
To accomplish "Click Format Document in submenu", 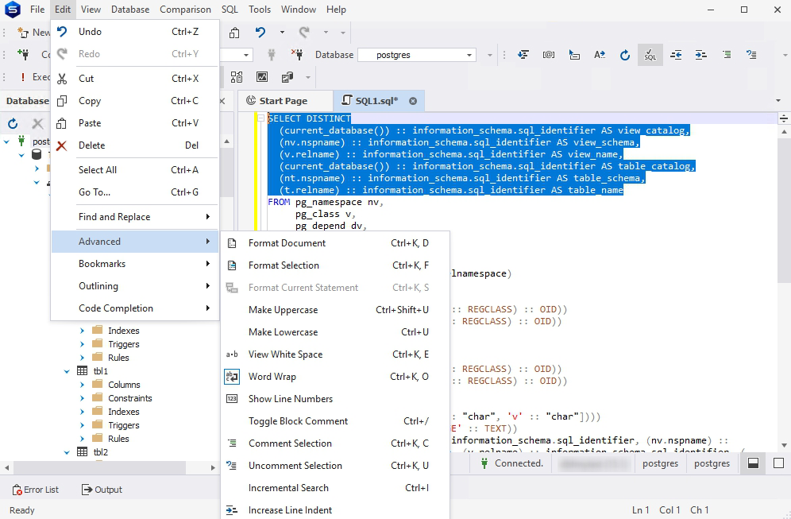I will click(335, 243).
